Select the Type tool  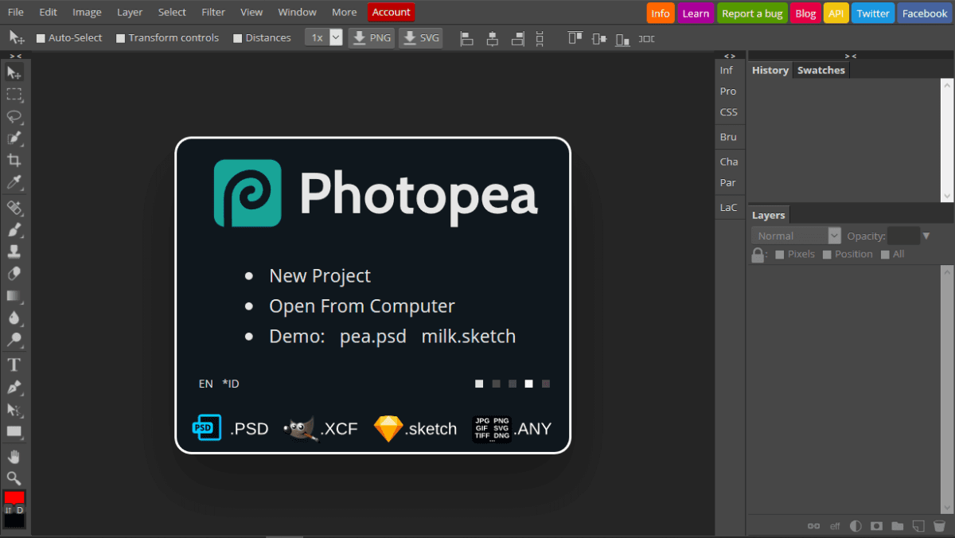14,365
